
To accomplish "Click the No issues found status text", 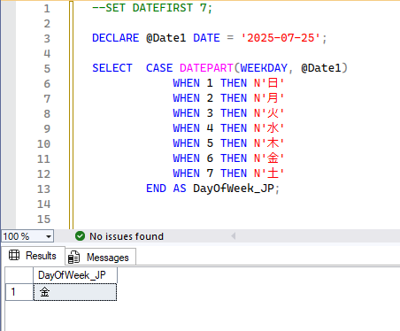I will [127, 236].
